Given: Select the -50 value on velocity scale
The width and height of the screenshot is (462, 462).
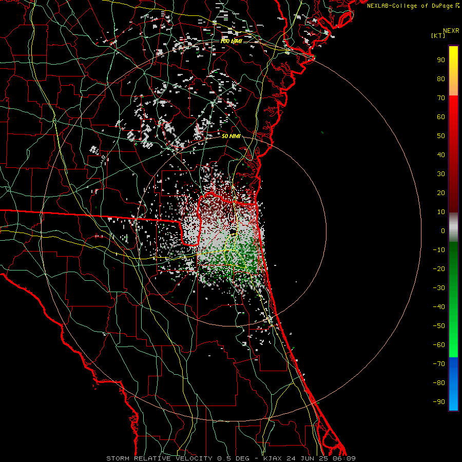Looking at the screenshot, I should pos(439,326).
